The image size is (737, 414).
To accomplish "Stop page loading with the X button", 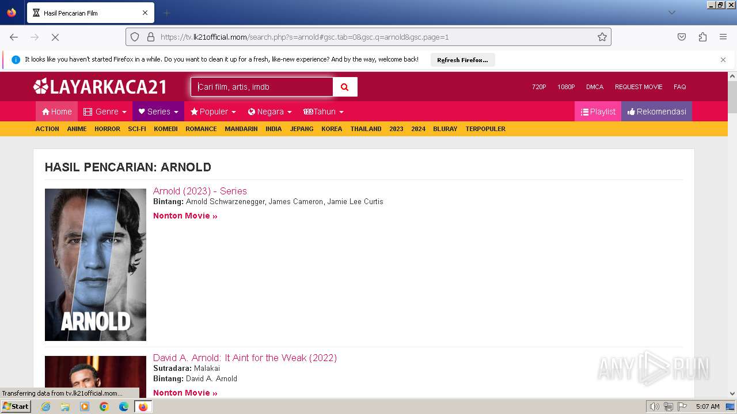I will click(55, 37).
